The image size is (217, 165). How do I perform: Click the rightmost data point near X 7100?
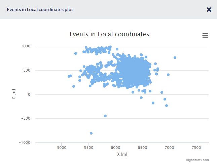pyautogui.click(x=175, y=58)
